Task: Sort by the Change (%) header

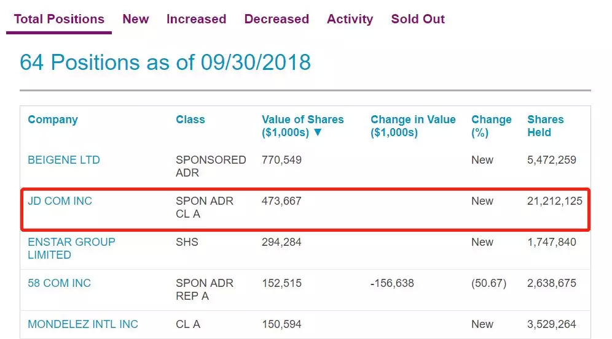Action: click(x=491, y=126)
